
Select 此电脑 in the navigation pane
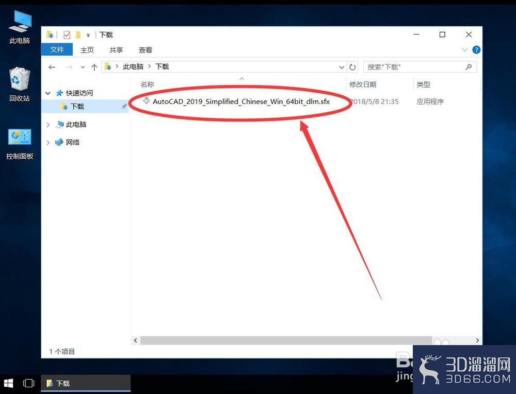pyautogui.click(x=76, y=125)
